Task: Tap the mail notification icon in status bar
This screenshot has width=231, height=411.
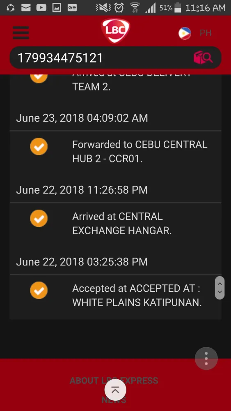Action: point(26,8)
